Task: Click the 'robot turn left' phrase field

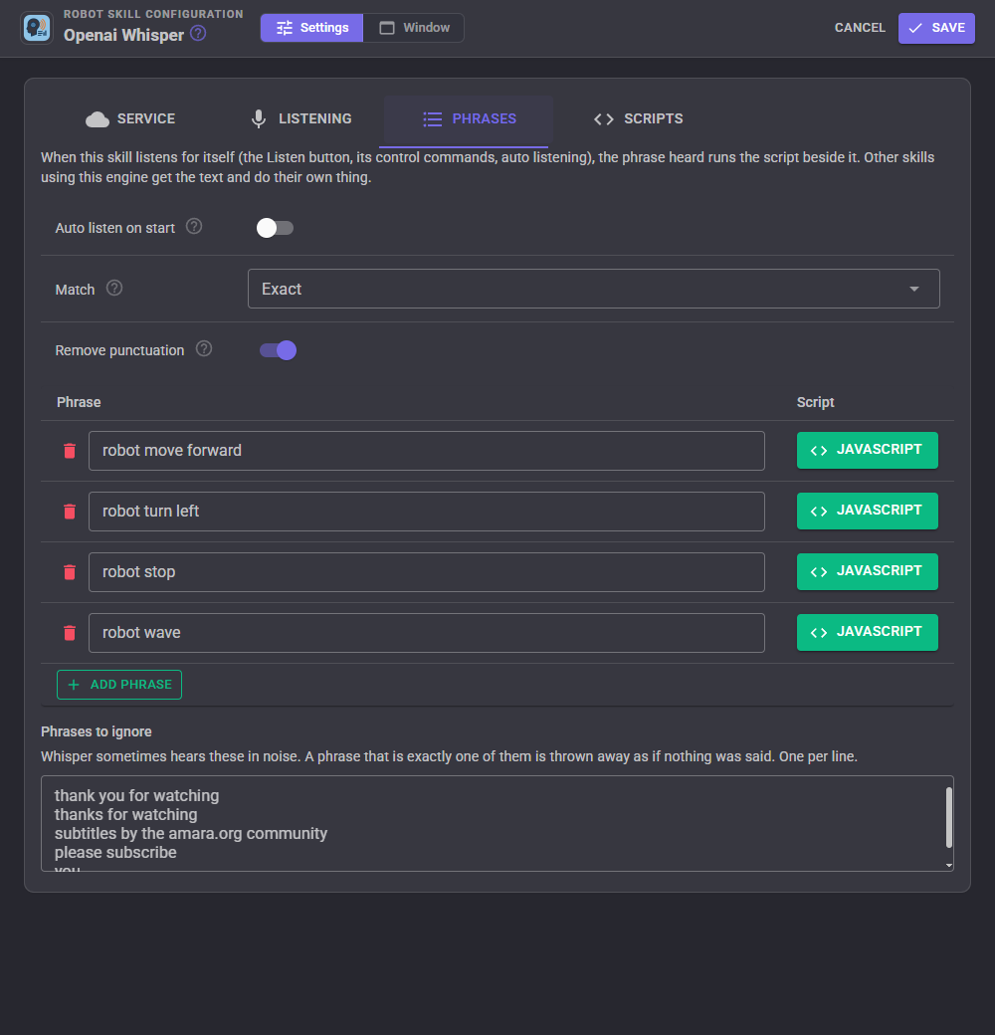Action: click(427, 512)
